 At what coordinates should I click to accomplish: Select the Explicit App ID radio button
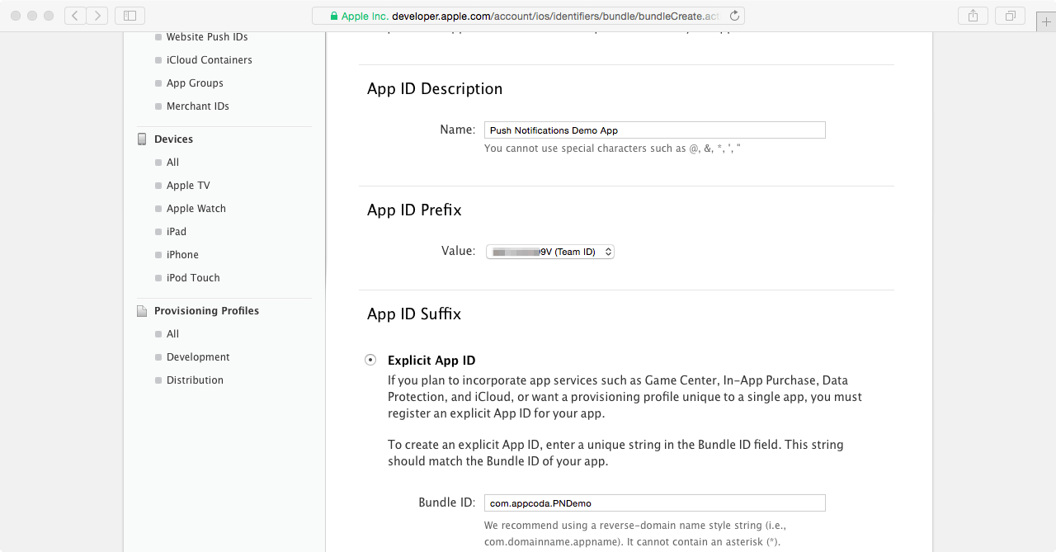click(370, 360)
